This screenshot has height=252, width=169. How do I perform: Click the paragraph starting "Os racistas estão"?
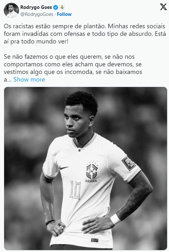tap(85, 34)
